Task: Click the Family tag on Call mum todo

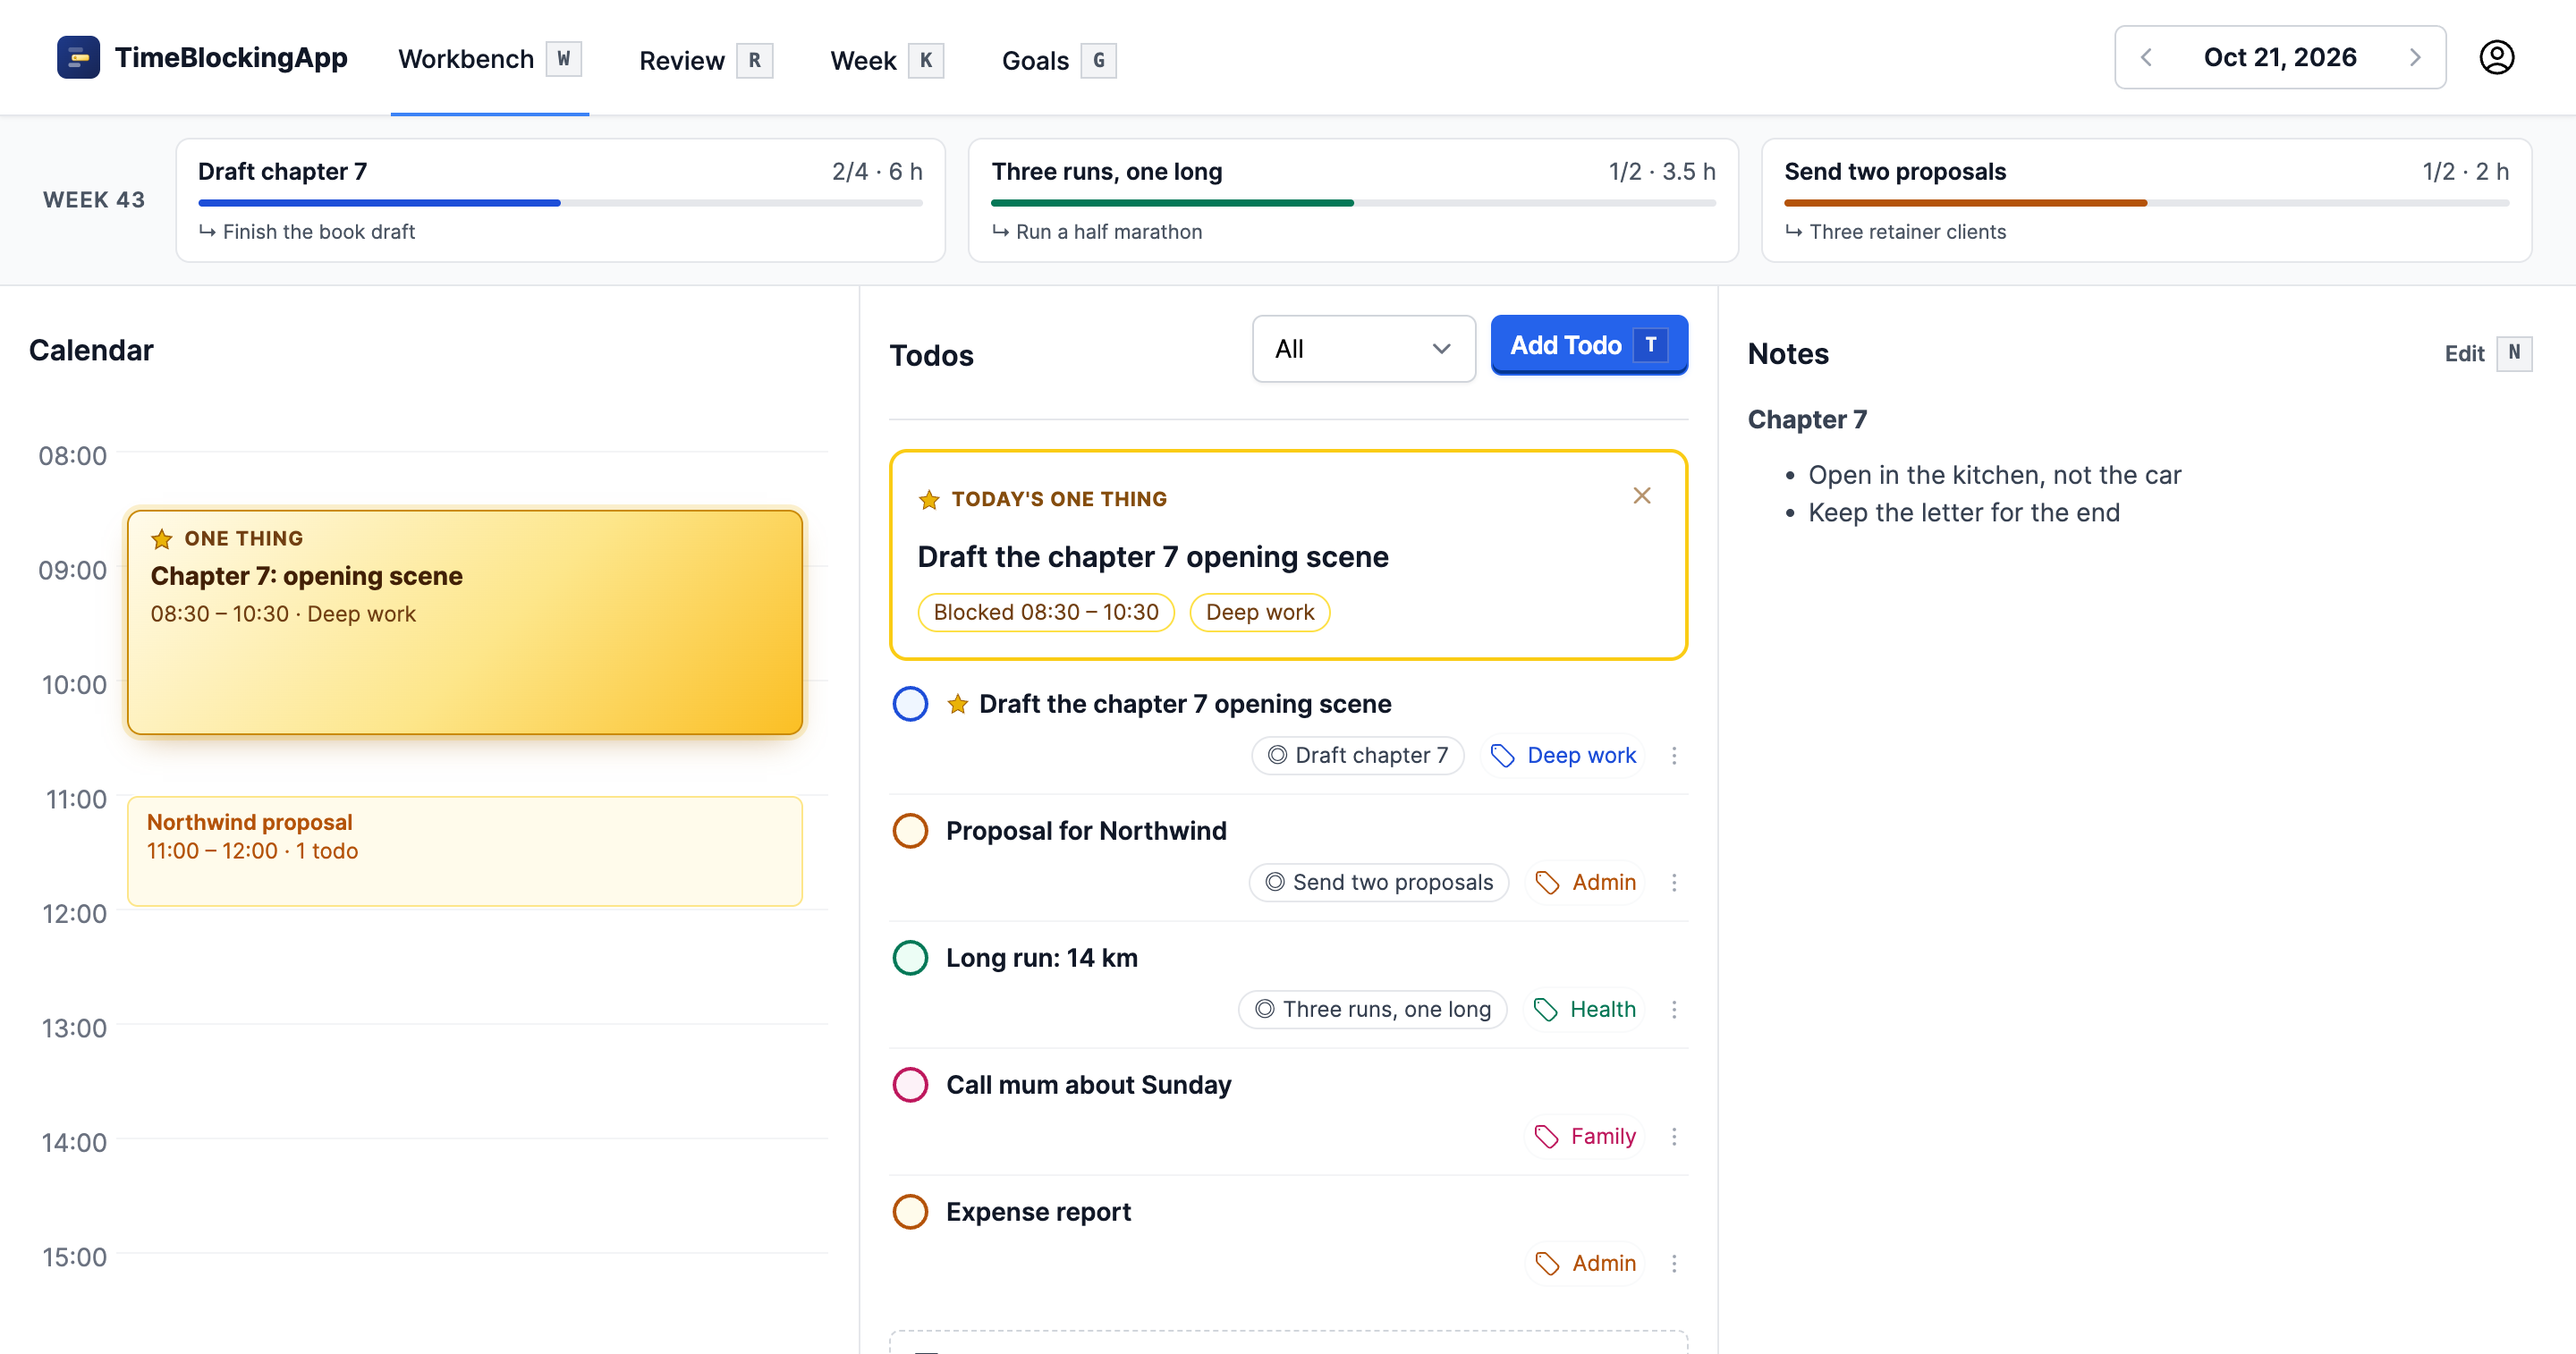Action: [1585, 1136]
